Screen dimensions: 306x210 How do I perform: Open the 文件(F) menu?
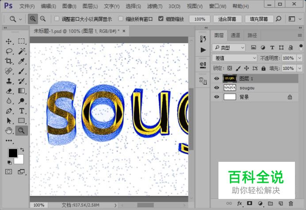(27, 6)
